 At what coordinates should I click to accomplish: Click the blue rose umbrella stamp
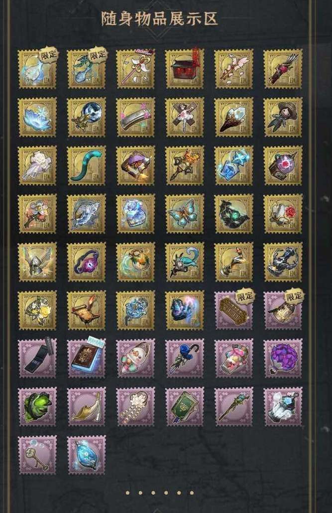click(x=185, y=358)
